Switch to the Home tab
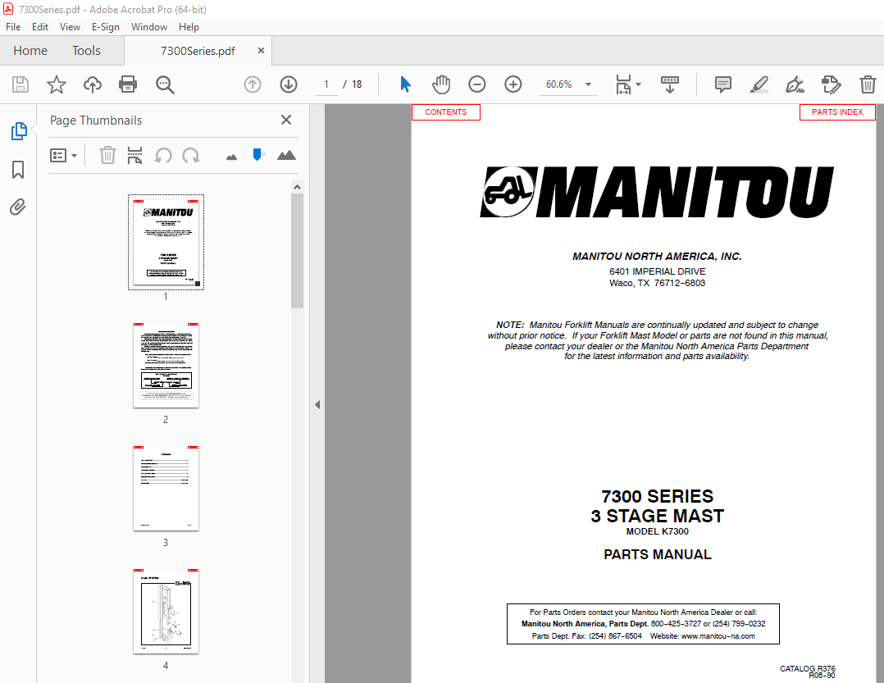Image resolution: width=884 pixels, height=683 pixels. tap(30, 51)
